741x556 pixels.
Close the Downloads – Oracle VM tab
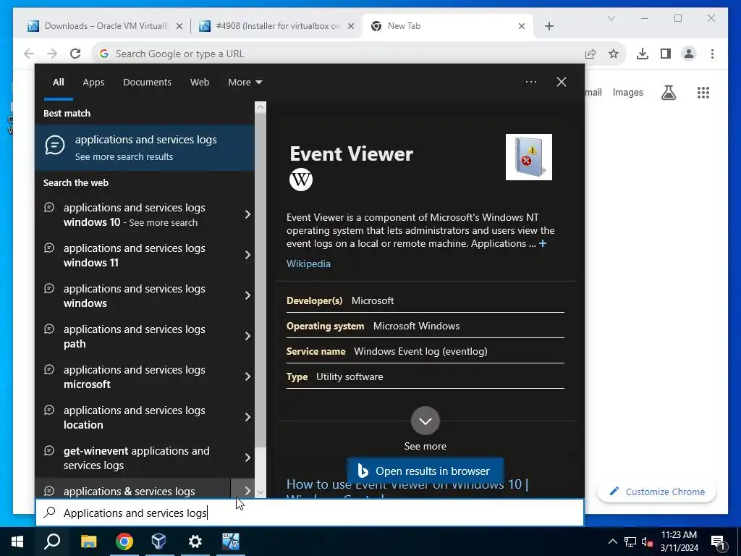click(x=179, y=26)
